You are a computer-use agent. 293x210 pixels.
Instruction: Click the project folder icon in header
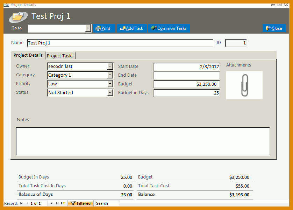(x=18, y=17)
